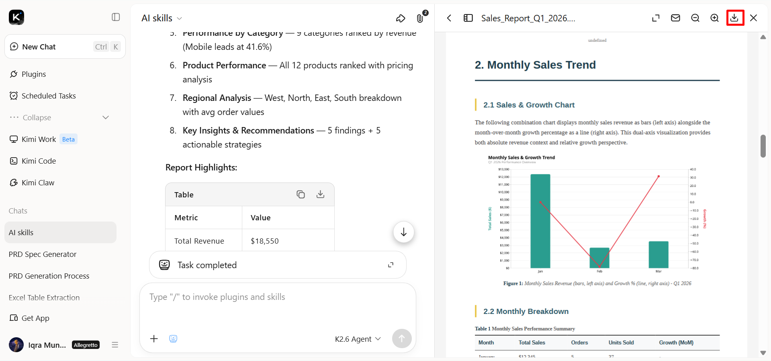Expand the preview to fullscreen
Image resolution: width=771 pixels, height=361 pixels.
(x=656, y=18)
